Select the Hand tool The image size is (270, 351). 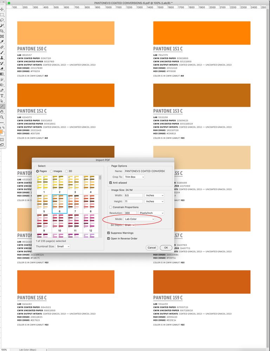pos(2,112)
